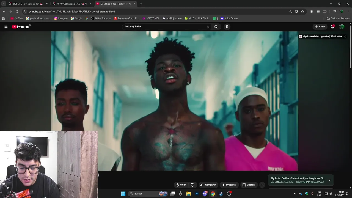This screenshot has width=352, height=198.
Task: Open File Explorer from the taskbar
Action: (x=189, y=194)
